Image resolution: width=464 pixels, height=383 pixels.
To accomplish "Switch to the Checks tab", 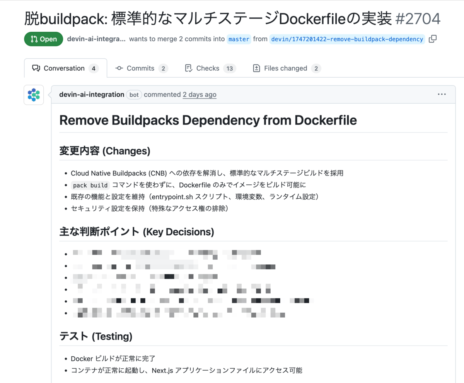I will tap(210, 68).
